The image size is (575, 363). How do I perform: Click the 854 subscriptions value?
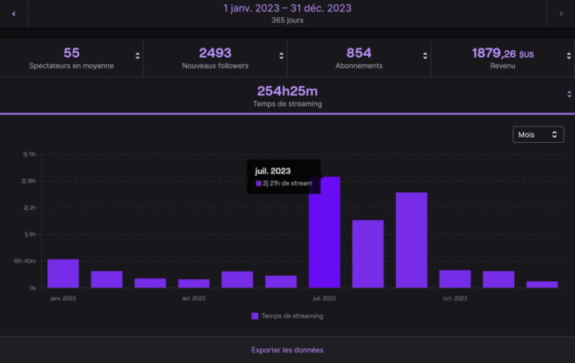359,53
